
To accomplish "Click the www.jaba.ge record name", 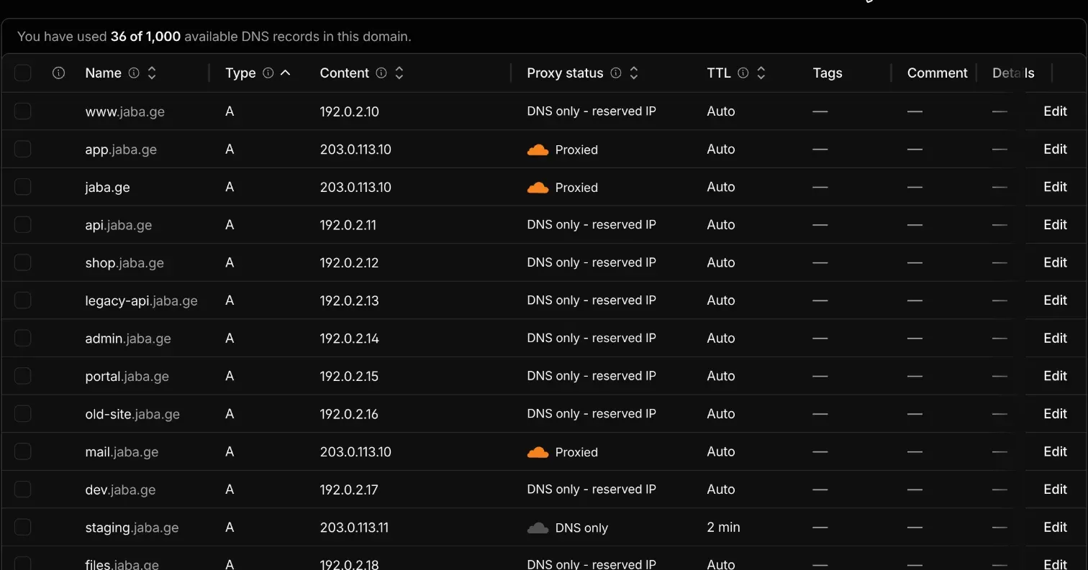I will click(x=125, y=112).
